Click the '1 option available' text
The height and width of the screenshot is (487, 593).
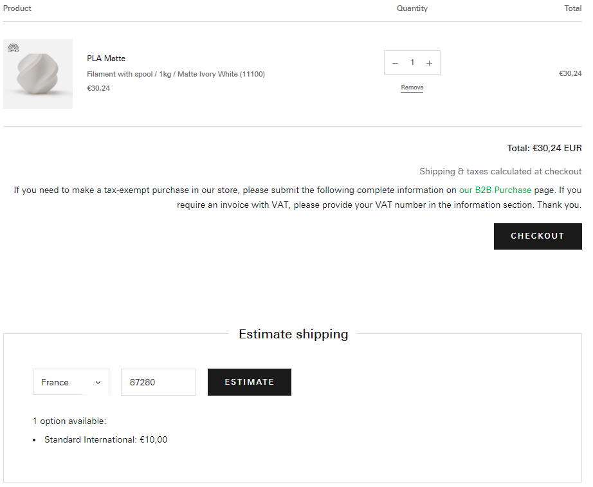pos(69,421)
